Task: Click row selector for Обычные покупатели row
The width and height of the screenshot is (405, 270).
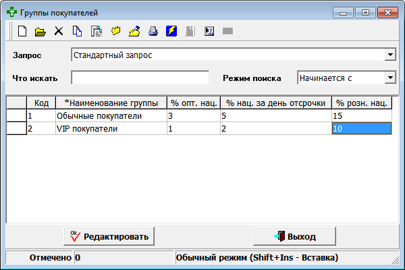Action: click(x=16, y=115)
